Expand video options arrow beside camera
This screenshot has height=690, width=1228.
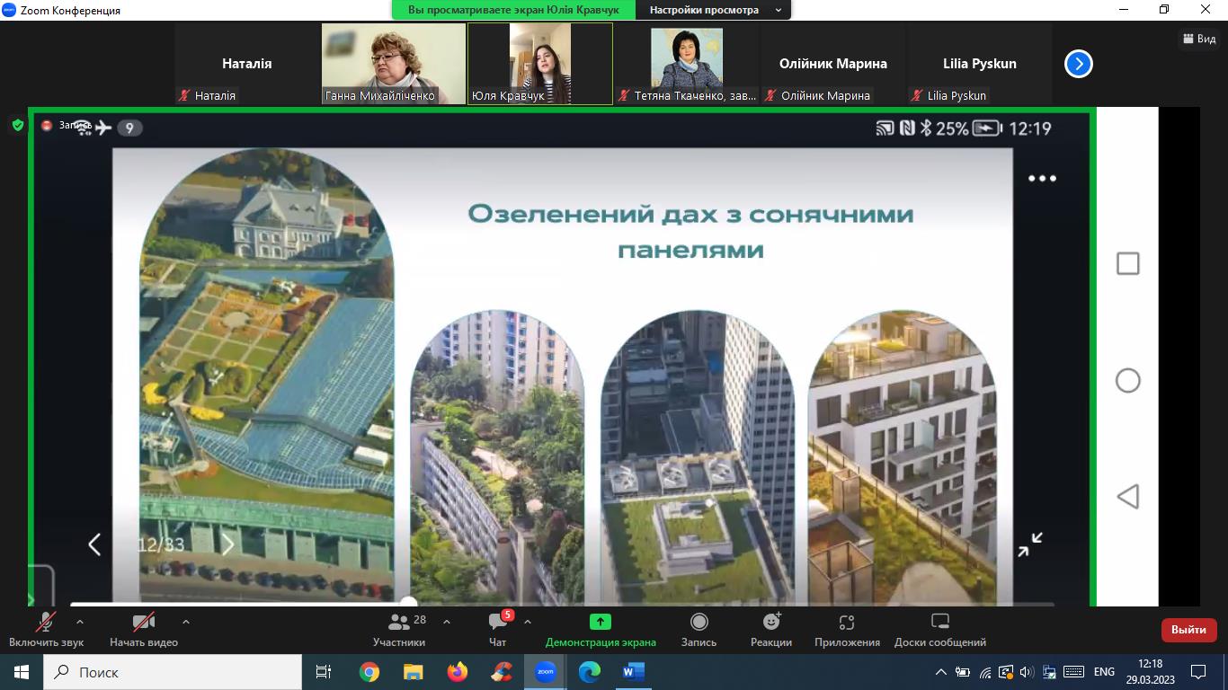tap(186, 622)
